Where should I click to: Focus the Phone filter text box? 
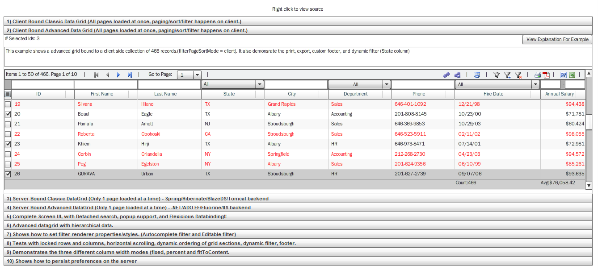(x=423, y=84)
